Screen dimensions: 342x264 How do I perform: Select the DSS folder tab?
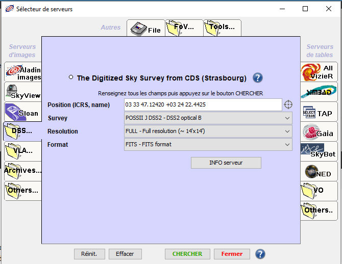point(22,131)
